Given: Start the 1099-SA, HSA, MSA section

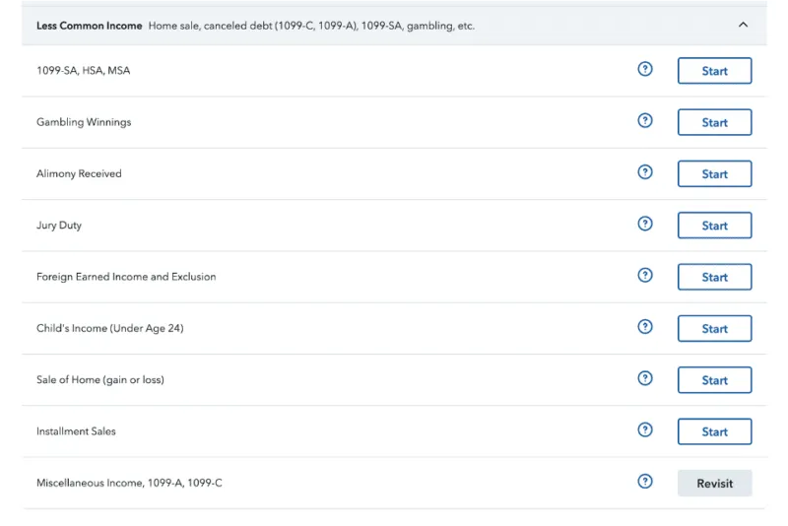Looking at the screenshot, I should pyautogui.click(x=714, y=71).
